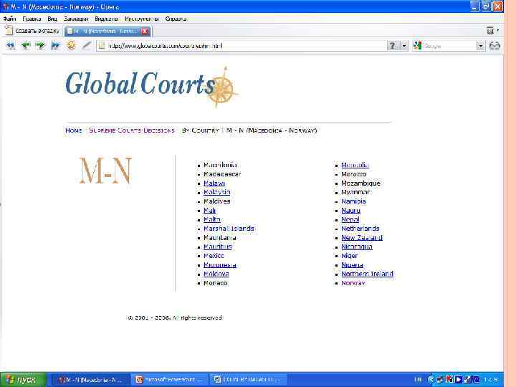Click the wand (pencil) icon in toolbar

(86, 45)
